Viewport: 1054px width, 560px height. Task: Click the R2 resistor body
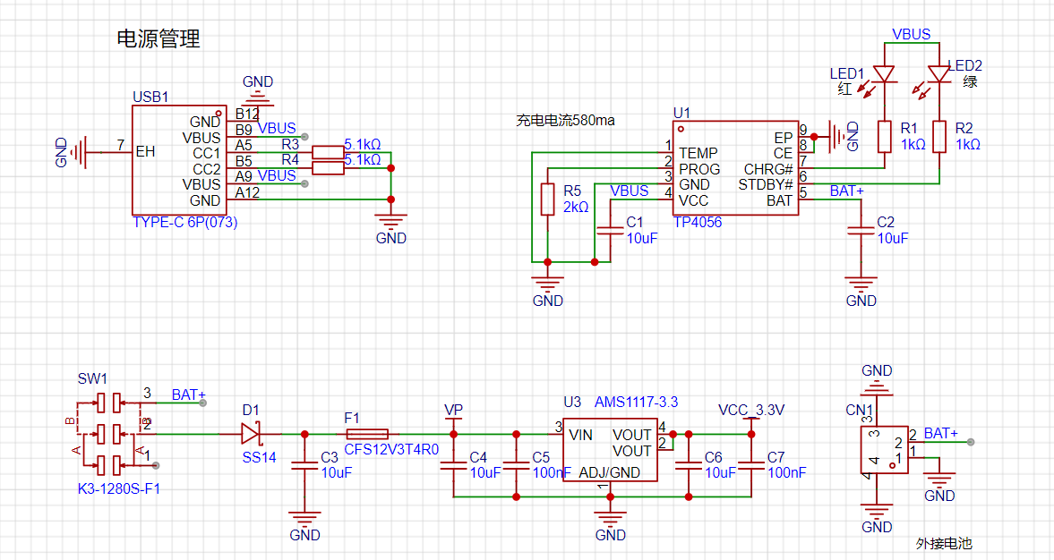pos(939,136)
